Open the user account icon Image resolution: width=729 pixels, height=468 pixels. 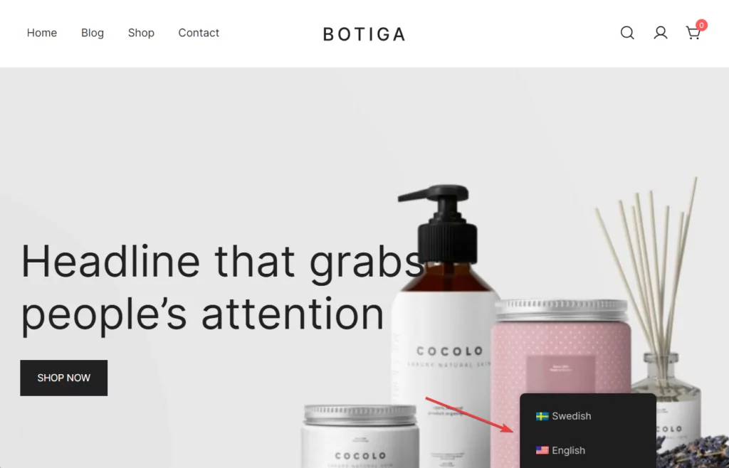(x=661, y=33)
